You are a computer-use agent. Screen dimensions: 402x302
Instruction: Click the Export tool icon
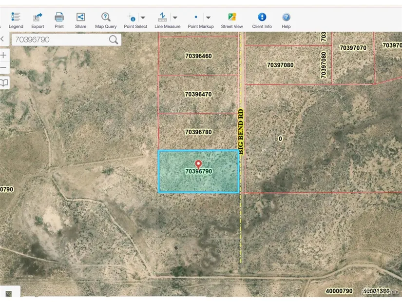pos(38,18)
